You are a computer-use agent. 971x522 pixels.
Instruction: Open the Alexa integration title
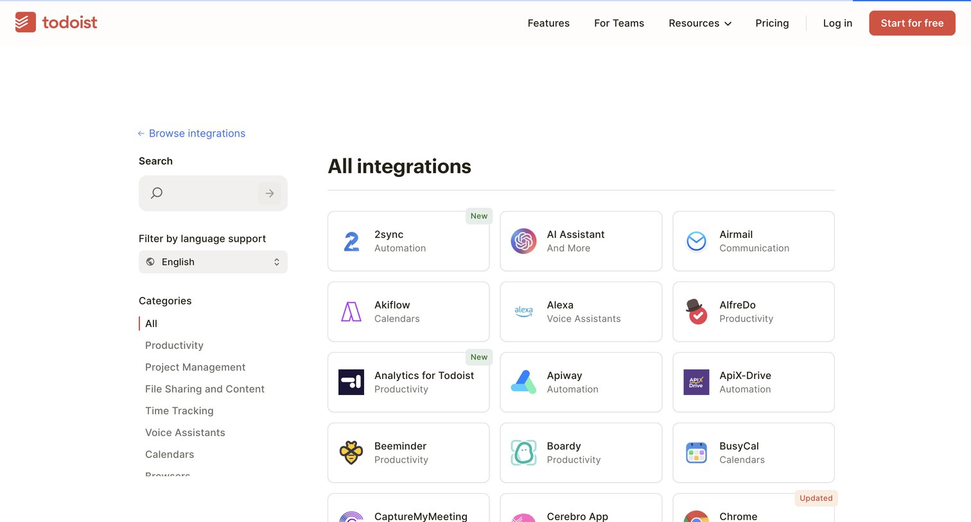coord(560,305)
